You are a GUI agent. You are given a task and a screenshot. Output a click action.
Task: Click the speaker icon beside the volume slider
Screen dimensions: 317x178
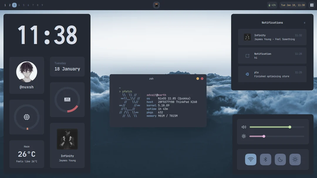tap(244, 127)
